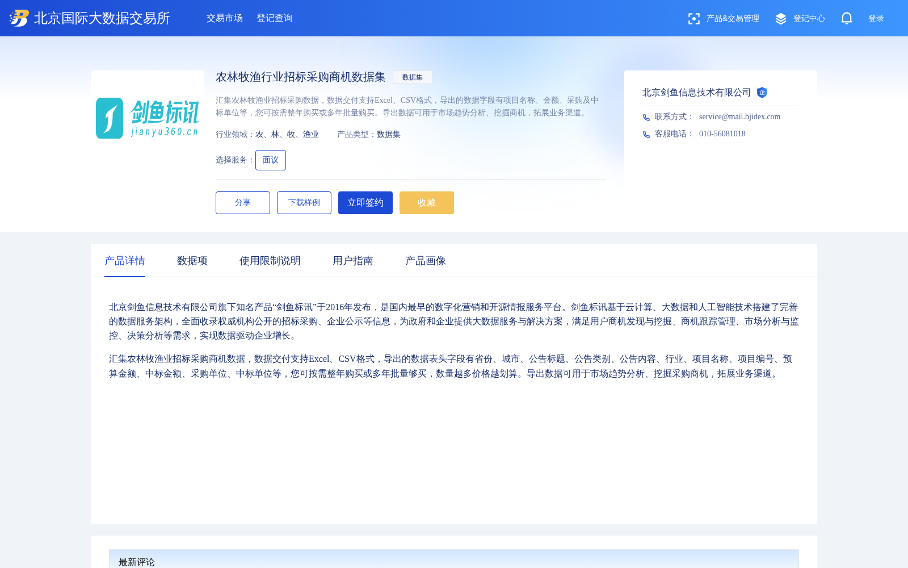Open the 剑鱼标讯 product logo thumbnail
Image resolution: width=908 pixels, height=568 pixels.
coord(148,118)
